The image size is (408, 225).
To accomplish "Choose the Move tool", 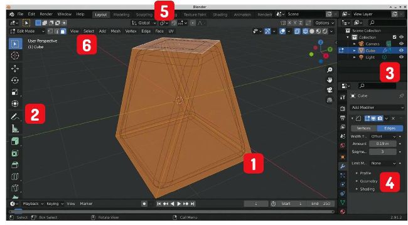I will tap(15, 68).
